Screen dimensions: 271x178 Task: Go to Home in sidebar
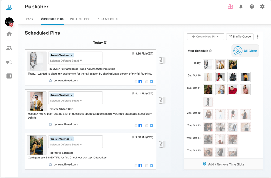[x=9, y=34]
